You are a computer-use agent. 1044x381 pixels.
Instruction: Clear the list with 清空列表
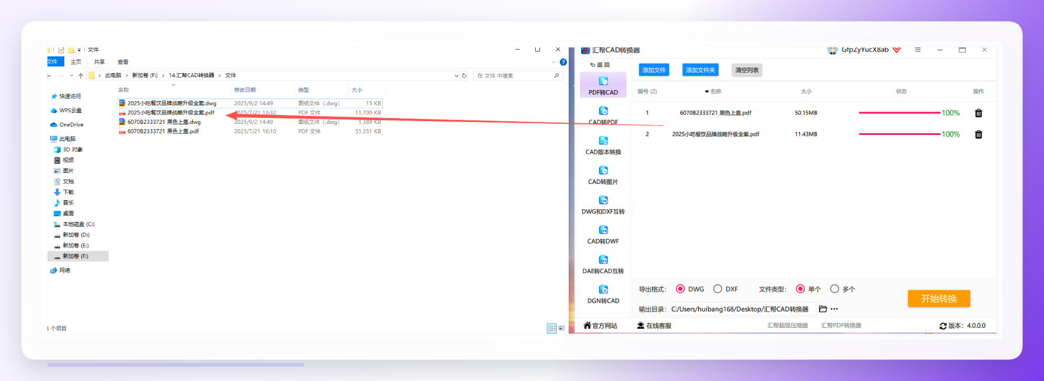[747, 70]
